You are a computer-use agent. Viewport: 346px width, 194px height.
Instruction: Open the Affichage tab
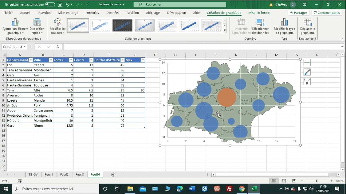tap(153, 13)
